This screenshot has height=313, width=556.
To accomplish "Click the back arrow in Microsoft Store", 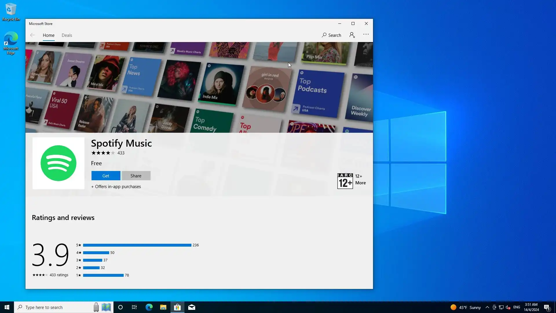I will point(32,35).
